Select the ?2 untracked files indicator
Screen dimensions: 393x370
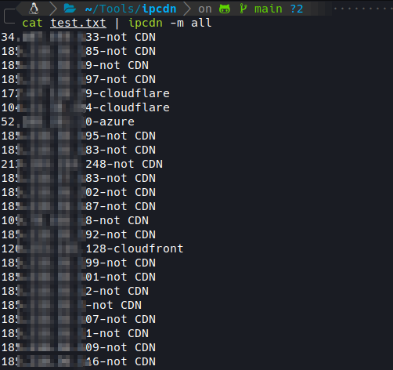tap(297, 9)
